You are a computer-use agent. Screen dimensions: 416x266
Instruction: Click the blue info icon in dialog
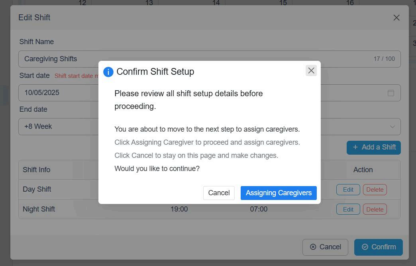[108, 72]
